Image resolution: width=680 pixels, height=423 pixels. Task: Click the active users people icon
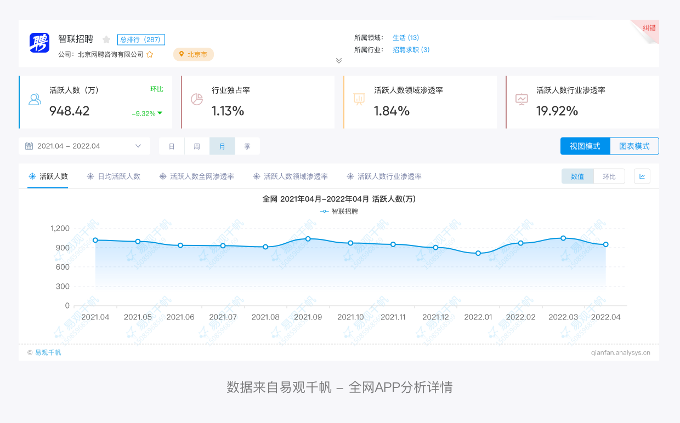(35, 99)
